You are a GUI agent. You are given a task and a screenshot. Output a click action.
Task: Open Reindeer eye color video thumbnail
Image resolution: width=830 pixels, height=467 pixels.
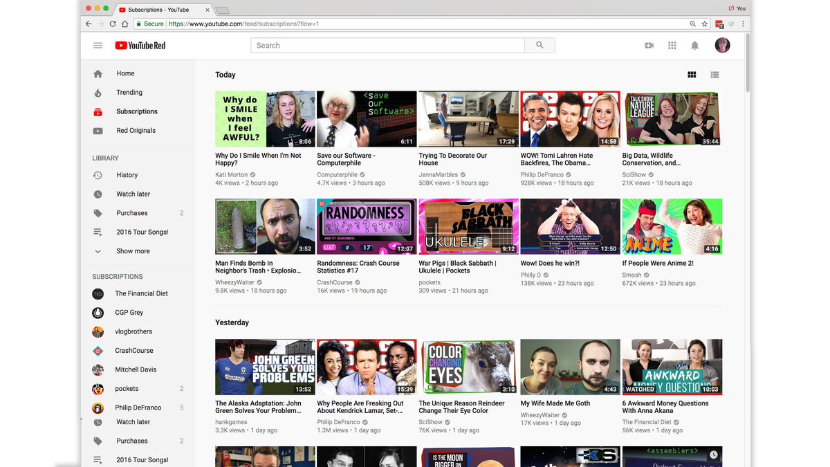(x=468, y=367)
